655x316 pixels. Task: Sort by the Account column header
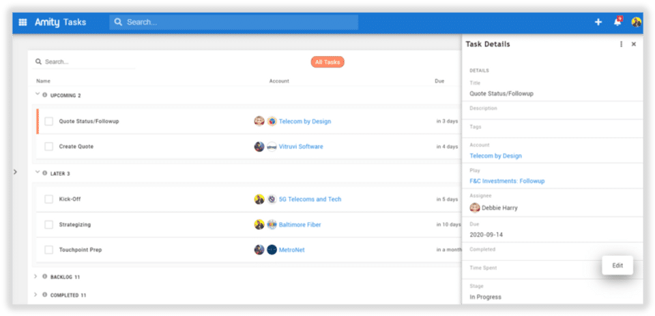279,81
